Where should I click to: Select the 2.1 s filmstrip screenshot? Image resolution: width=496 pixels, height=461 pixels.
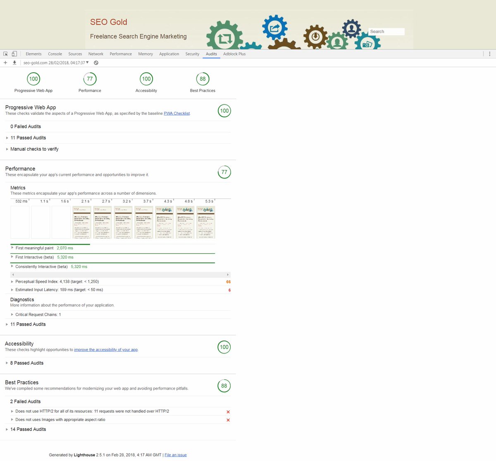pyautogui.click(x=82, y=222)
